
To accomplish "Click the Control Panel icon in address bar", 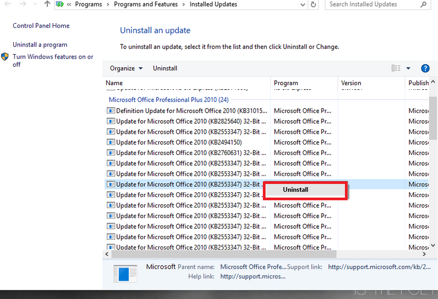I will tap(60, 4).
